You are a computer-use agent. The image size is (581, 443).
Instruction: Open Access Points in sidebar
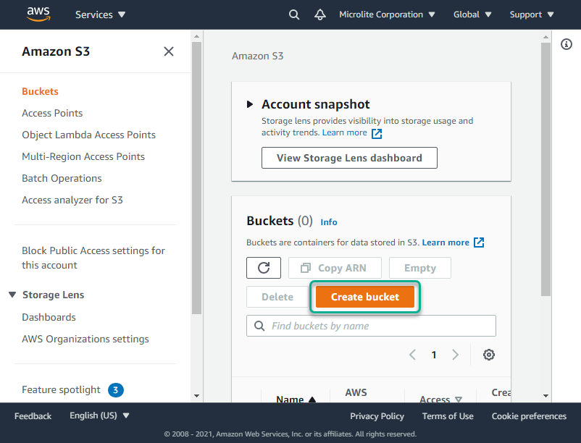[x=52, y=113]
